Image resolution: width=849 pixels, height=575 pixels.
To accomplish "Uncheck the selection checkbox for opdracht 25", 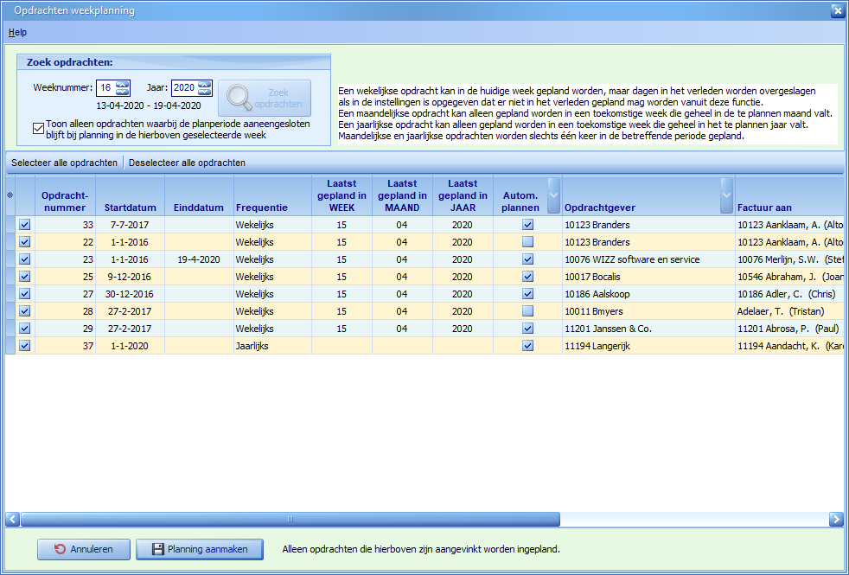I will pyautogui.click(x=25, y=277).
